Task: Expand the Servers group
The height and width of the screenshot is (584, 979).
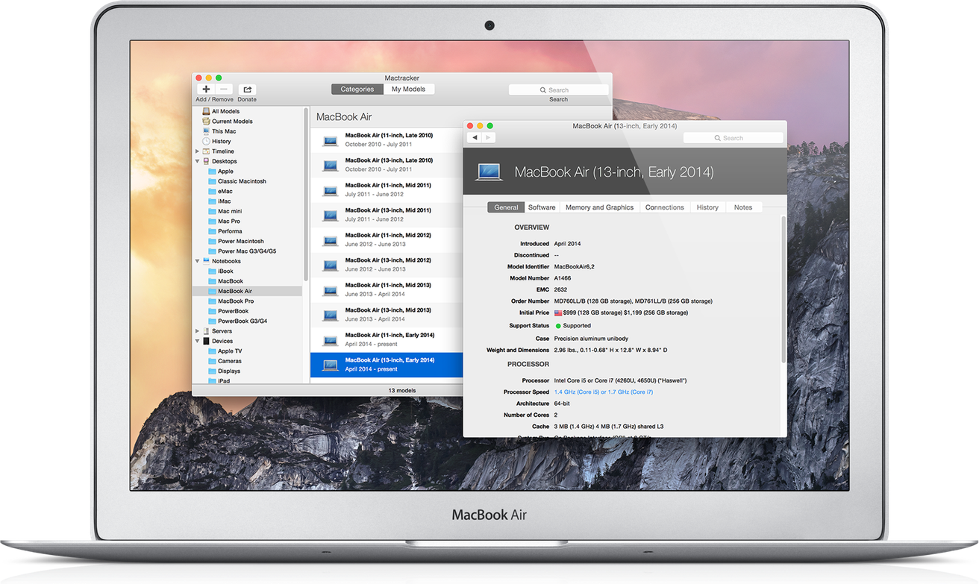Action: [197, 330]
